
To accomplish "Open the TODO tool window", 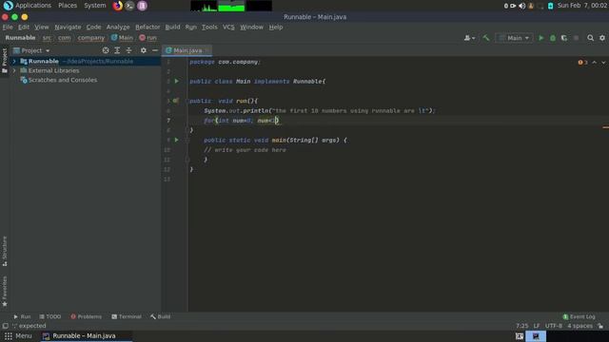I will click(50, 316).
